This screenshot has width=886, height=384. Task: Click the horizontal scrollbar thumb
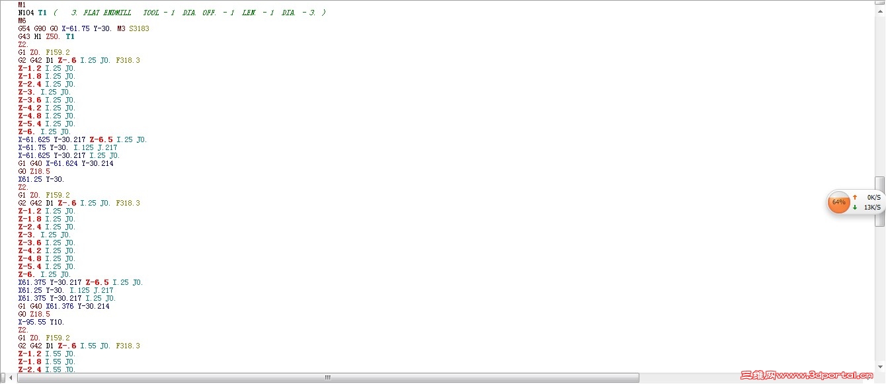[328, 378]
